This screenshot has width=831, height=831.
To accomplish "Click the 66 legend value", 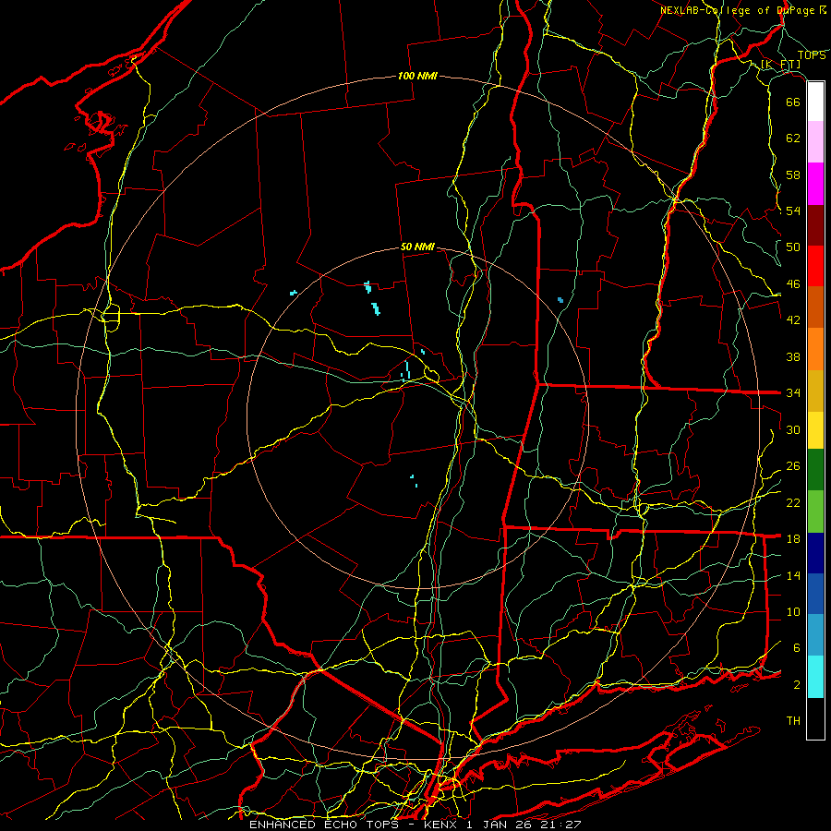I will click(793, 102).
